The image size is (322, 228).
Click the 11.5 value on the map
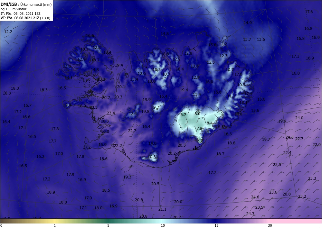click(211, 62)
